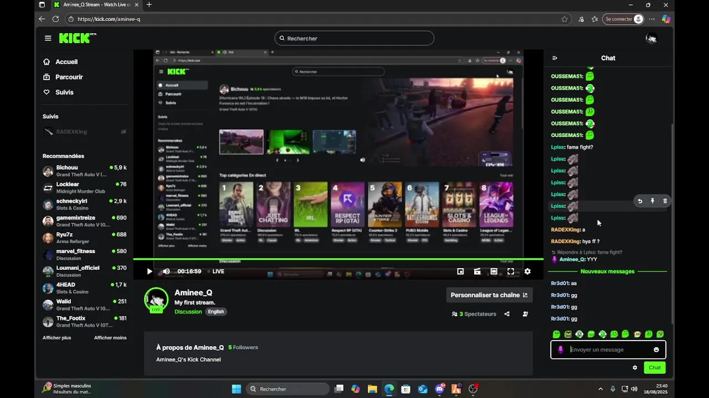Image resolution: width=709 pixels, height=398 pixels.
Task: Expand list with Afficher plus
Action: point(57,338)
